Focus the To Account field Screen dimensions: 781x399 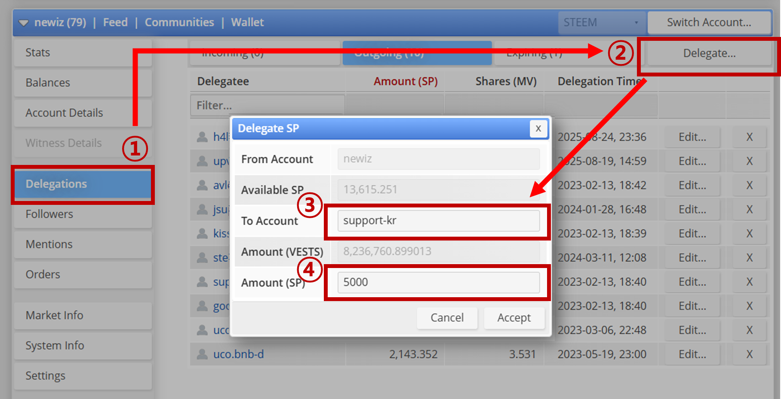[x=439, y=221]
